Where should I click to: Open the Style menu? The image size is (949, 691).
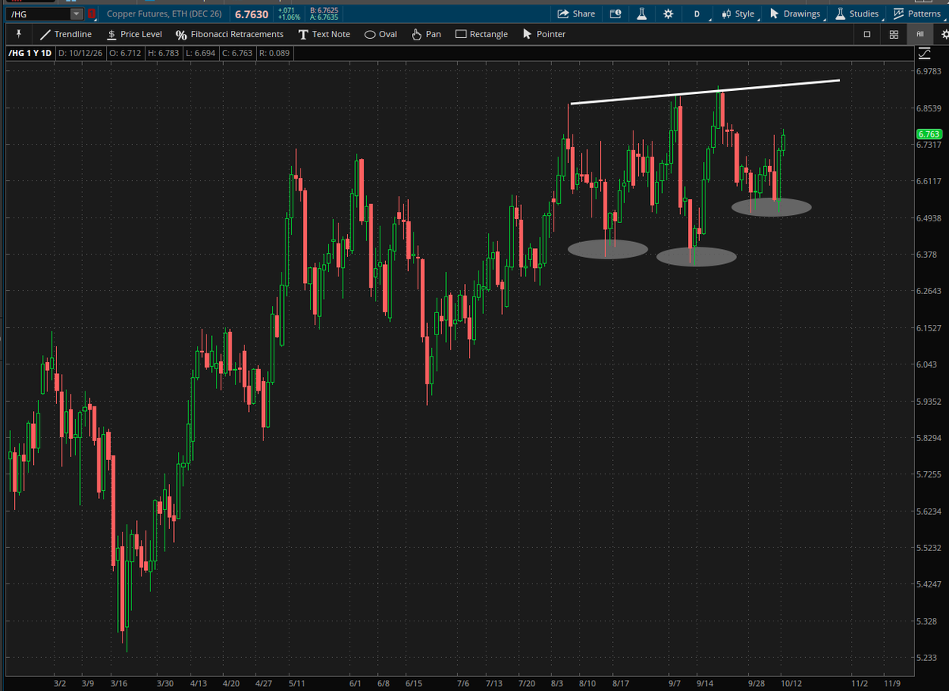click(x=739, y=13)
